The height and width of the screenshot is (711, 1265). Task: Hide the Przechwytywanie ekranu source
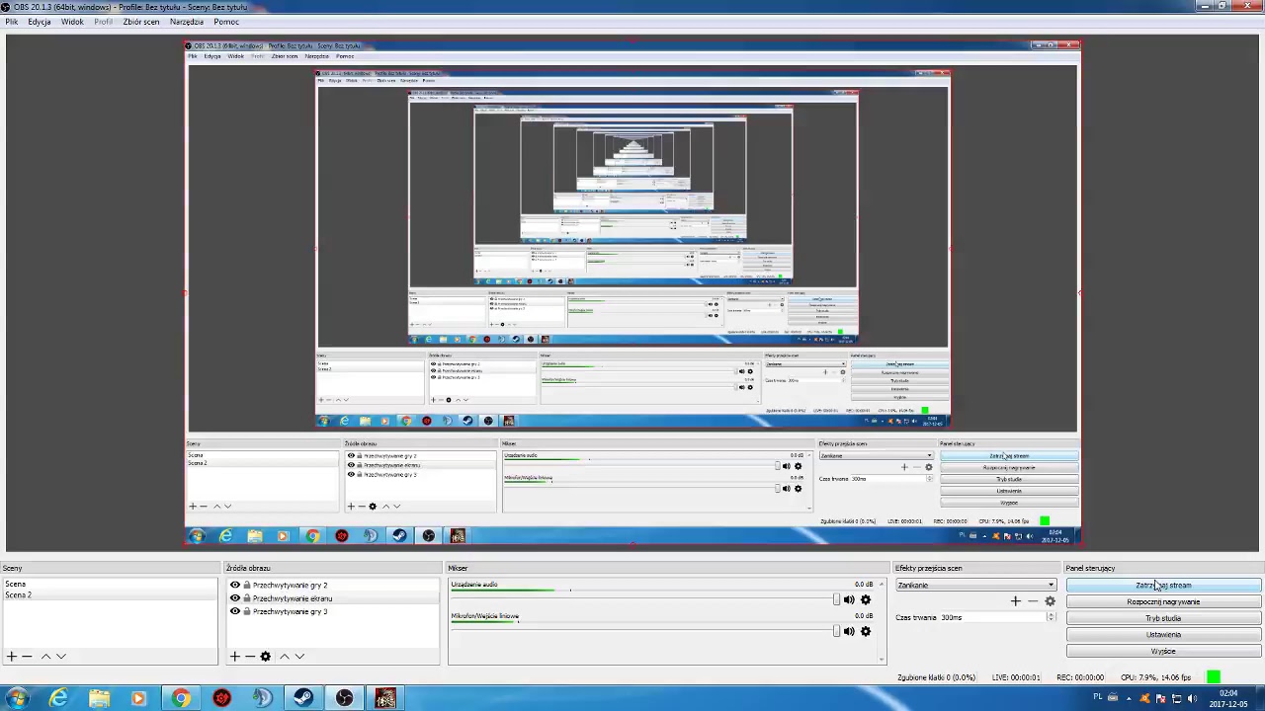[x=235, y=598]
